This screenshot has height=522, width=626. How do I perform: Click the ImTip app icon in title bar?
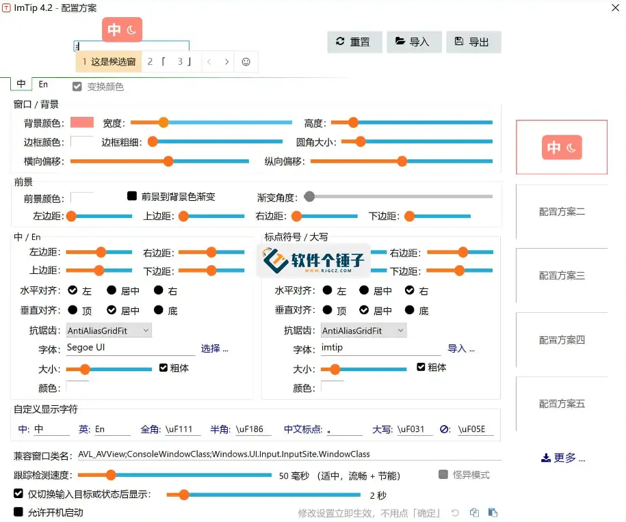6,8
